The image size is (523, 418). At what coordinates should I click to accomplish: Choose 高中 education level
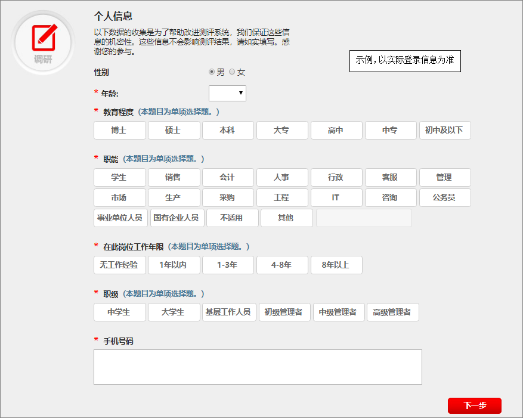(x=336, y=130)
